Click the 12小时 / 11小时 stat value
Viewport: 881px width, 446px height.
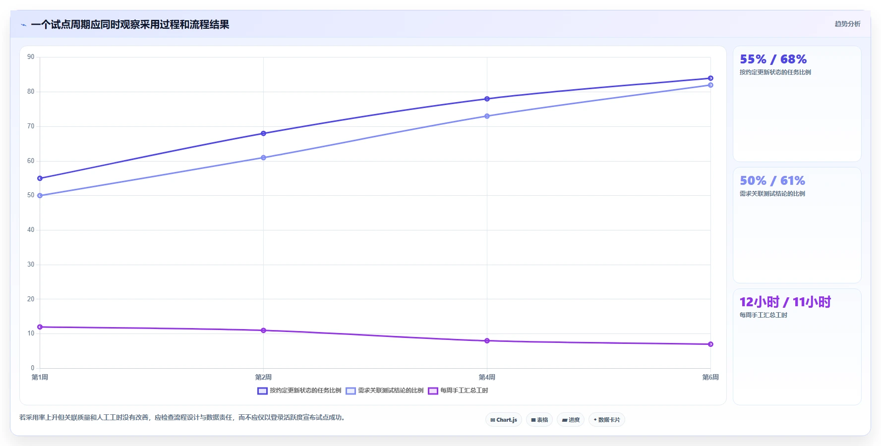tap(785, 302)
